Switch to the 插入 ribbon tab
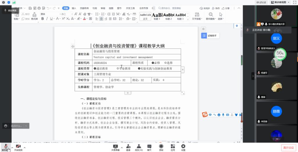Viewport: 298px width, 152px height. point(74,8)
